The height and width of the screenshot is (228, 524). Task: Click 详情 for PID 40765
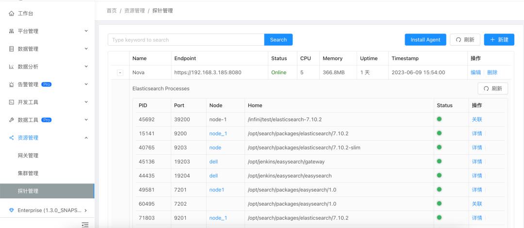click(x=477, y=147)
